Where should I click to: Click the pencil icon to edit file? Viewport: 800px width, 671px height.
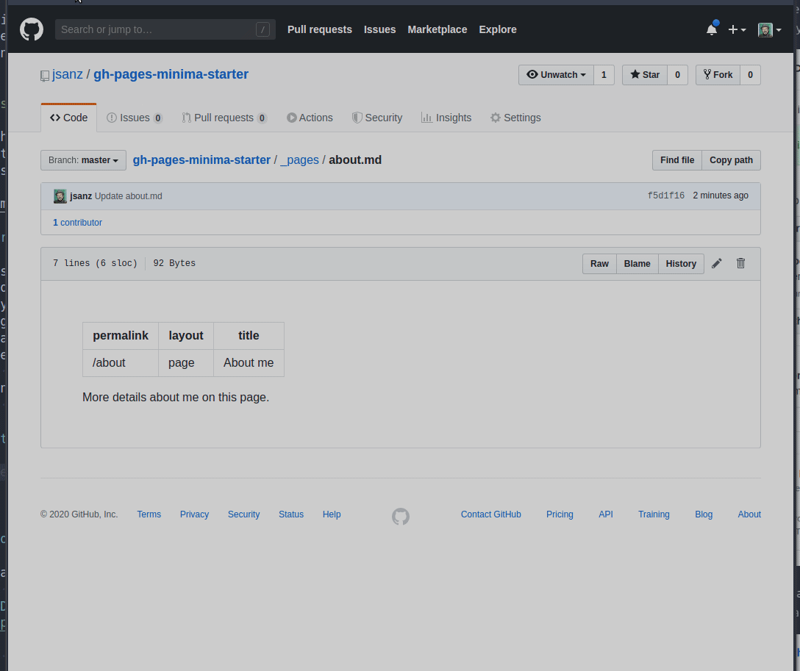tap(717, 264)
